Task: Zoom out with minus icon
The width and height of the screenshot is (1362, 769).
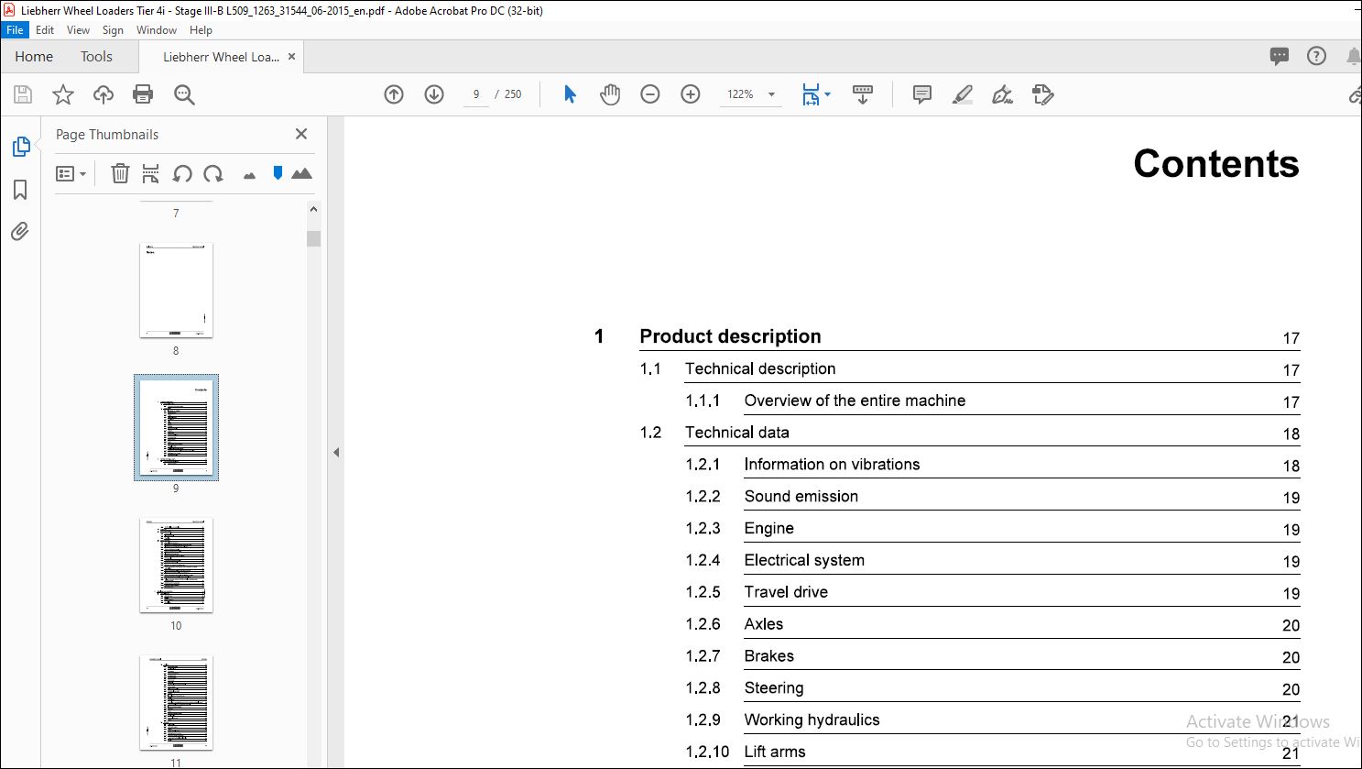Action: [650, 94]
